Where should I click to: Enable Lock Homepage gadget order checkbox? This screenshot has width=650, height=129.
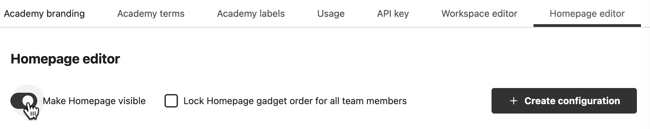point(171,101)
